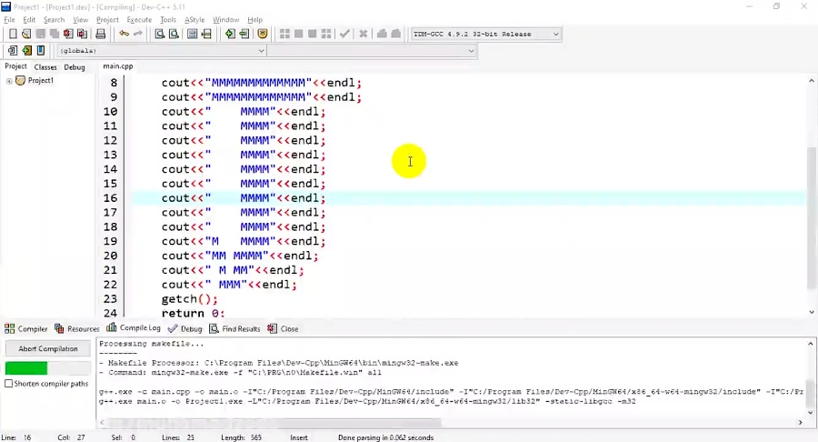Viewport: 818px width, 442px height.
Task: Select the main.cpp editor tab
Action: [118, 66]
